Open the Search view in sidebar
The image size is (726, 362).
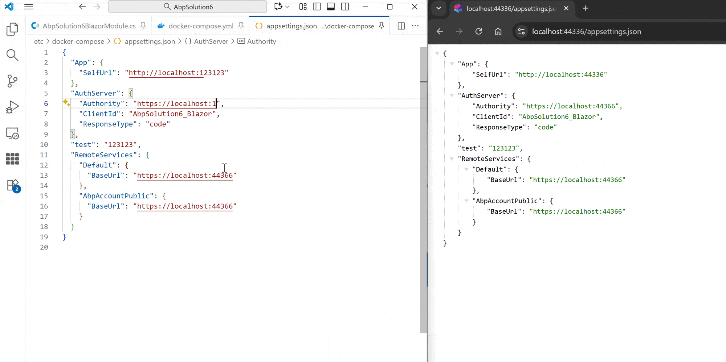click(12, 55)
